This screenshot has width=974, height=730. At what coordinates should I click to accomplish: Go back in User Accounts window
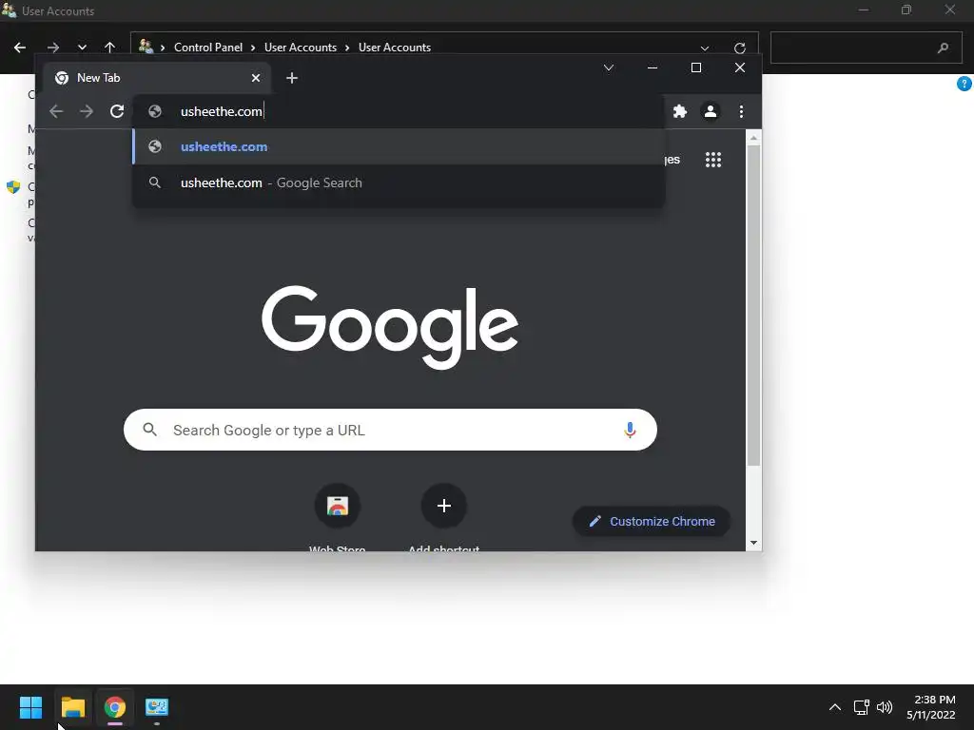(20, 48)
